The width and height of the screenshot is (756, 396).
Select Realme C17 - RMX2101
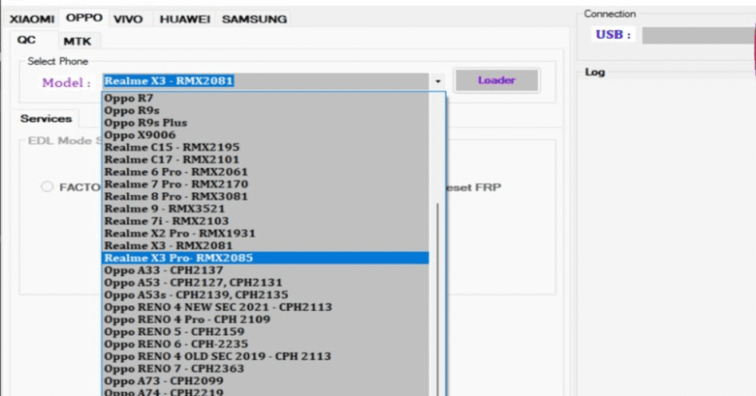coord(266,160)
